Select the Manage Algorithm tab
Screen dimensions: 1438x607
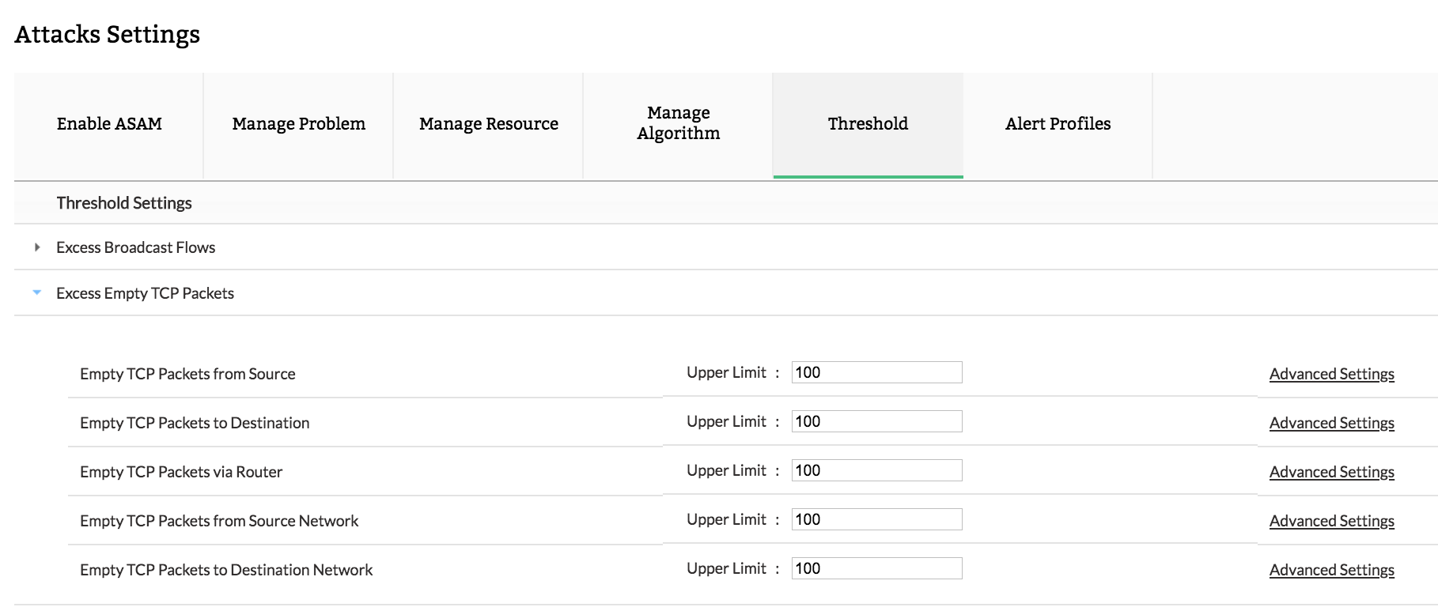coord(679,123)
